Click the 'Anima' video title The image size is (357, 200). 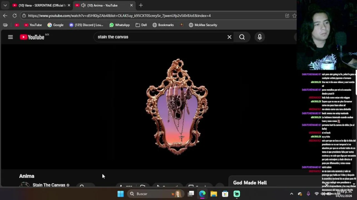[x=27, y=176]
